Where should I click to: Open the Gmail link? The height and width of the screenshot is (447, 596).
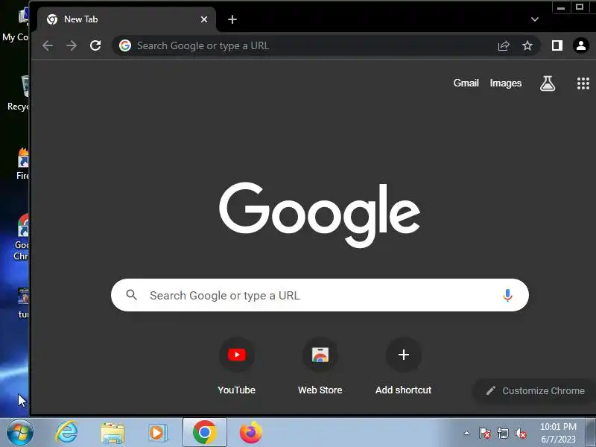[x=466, y=83]
